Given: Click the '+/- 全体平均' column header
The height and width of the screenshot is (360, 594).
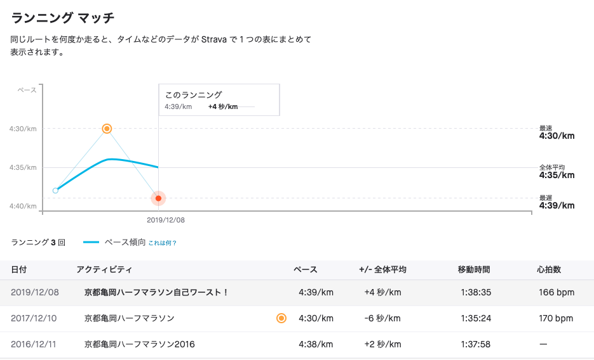Looking at the screenshot, I should coord(382,270).
